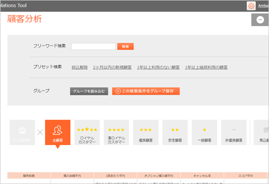
Task: Click in the フリーワード検索 input field
Action: point(93,46)
